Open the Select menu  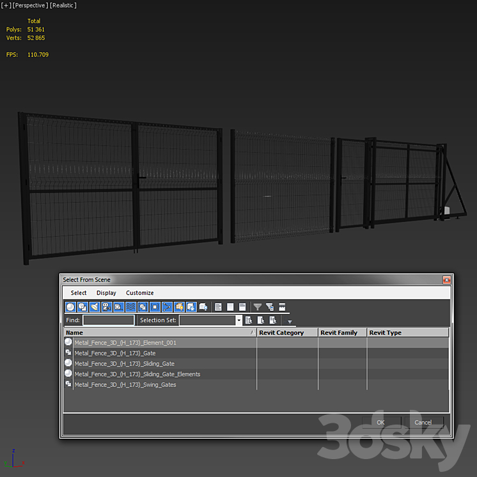tap(79, 293)
